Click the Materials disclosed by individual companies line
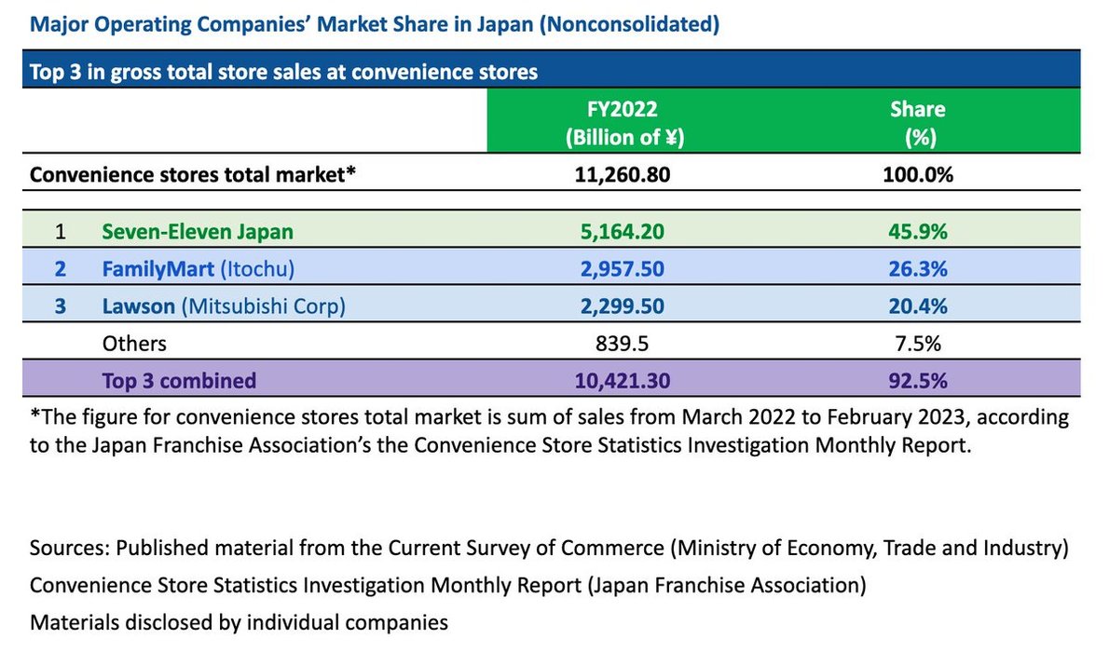1109x652 pixels. pyautogui.click(x=240, y=622)
